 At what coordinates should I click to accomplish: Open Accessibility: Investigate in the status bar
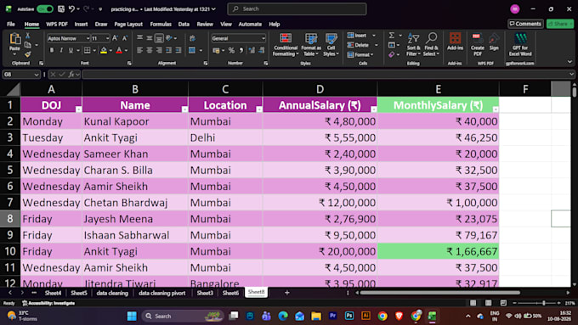click(x=48, y=303)
